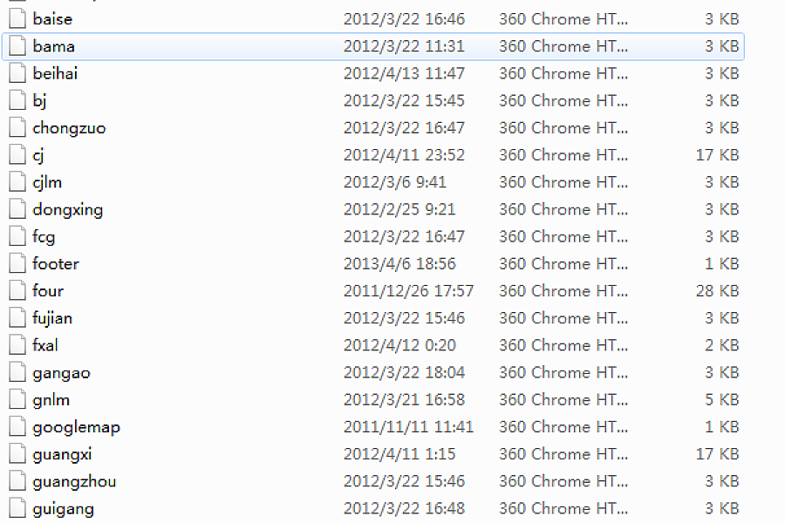Click the footer file's page icon

coord(17,264)
